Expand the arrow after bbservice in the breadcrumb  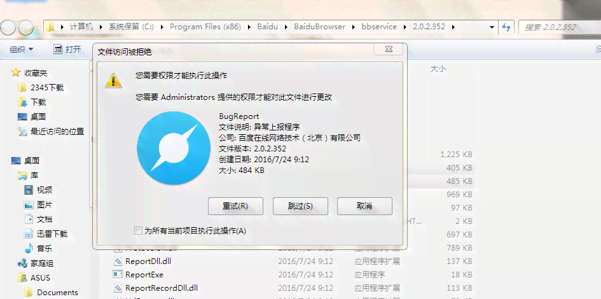(404, 27)
